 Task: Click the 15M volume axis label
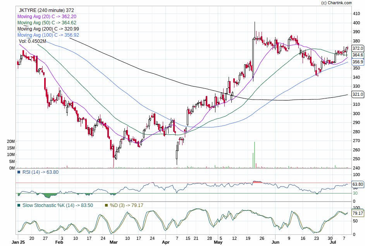[11, 148]
